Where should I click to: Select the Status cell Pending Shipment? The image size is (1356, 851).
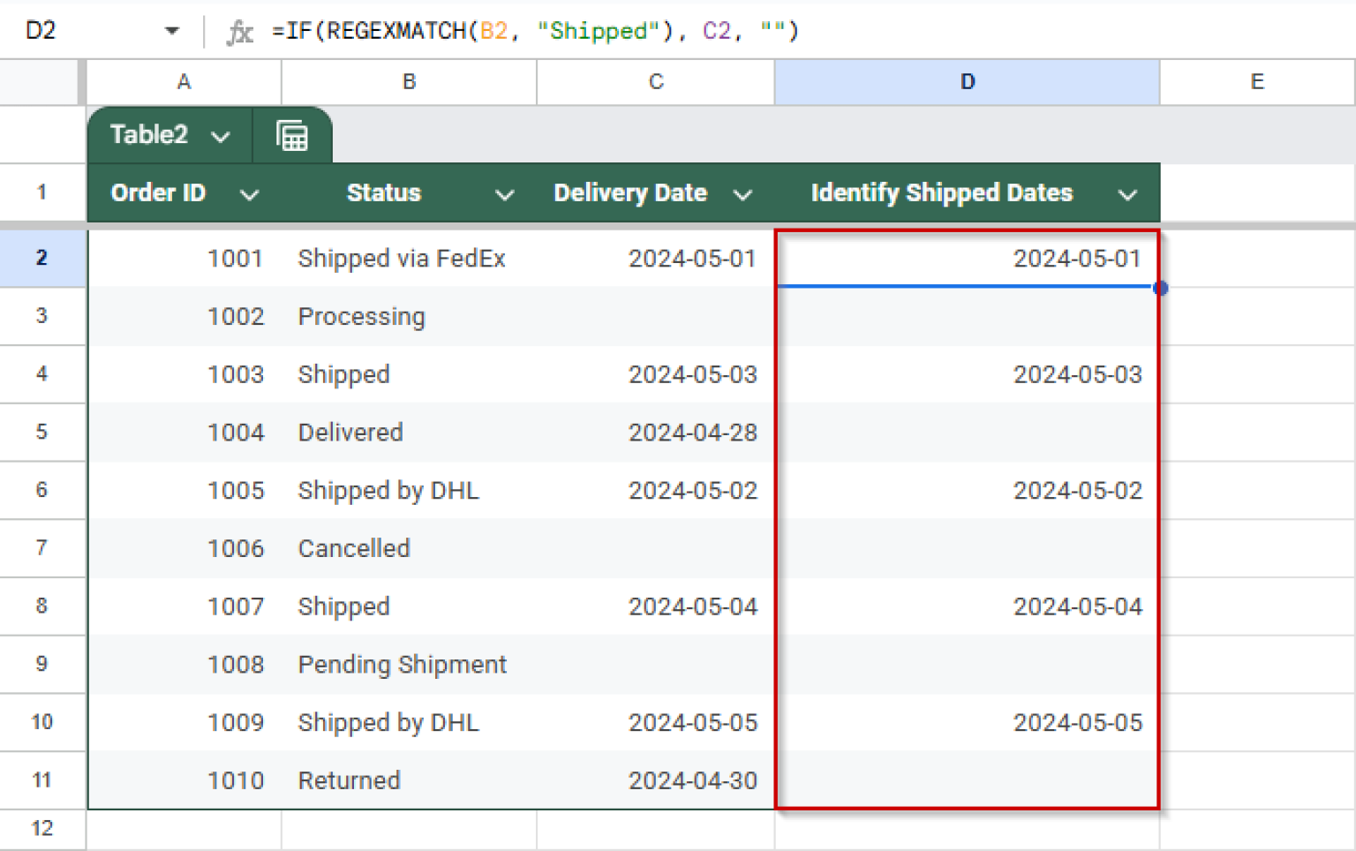pos(402,664)
